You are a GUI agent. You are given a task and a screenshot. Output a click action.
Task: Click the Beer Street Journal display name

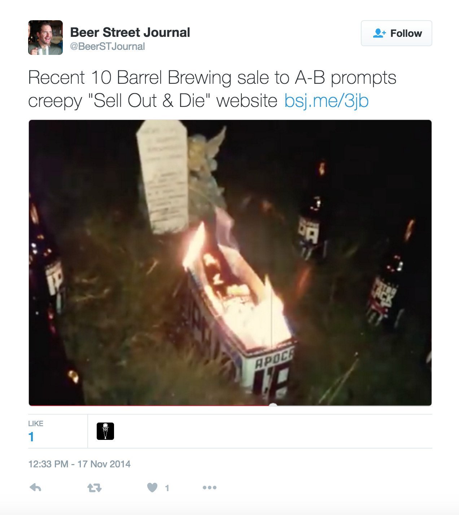coord(130,32)
